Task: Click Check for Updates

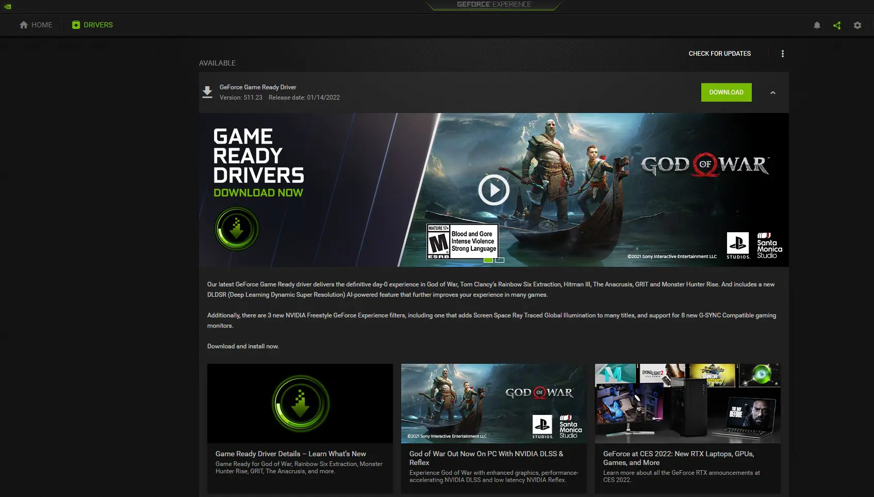Action: [x=720, y=54]
